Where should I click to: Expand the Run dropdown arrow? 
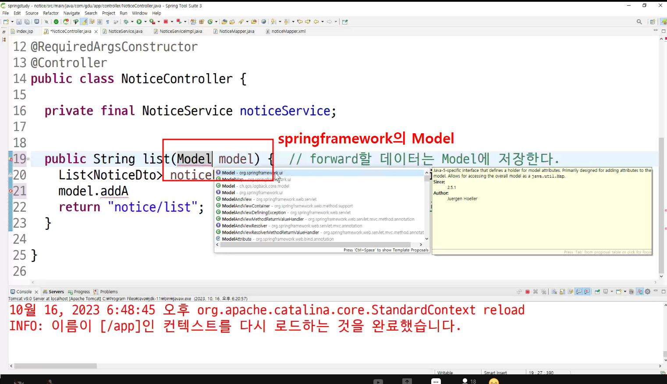click(145, 21)
